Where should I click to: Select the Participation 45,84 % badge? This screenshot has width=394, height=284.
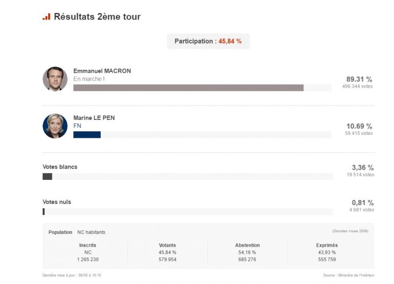pos(208,41)
